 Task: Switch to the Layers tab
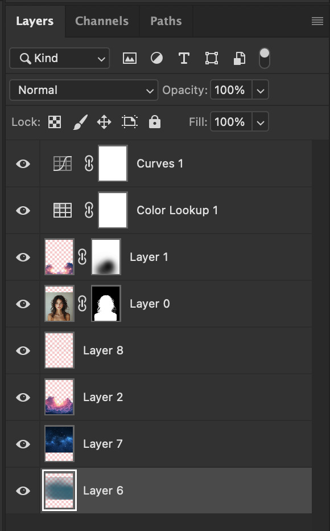[x=35, y=21]
